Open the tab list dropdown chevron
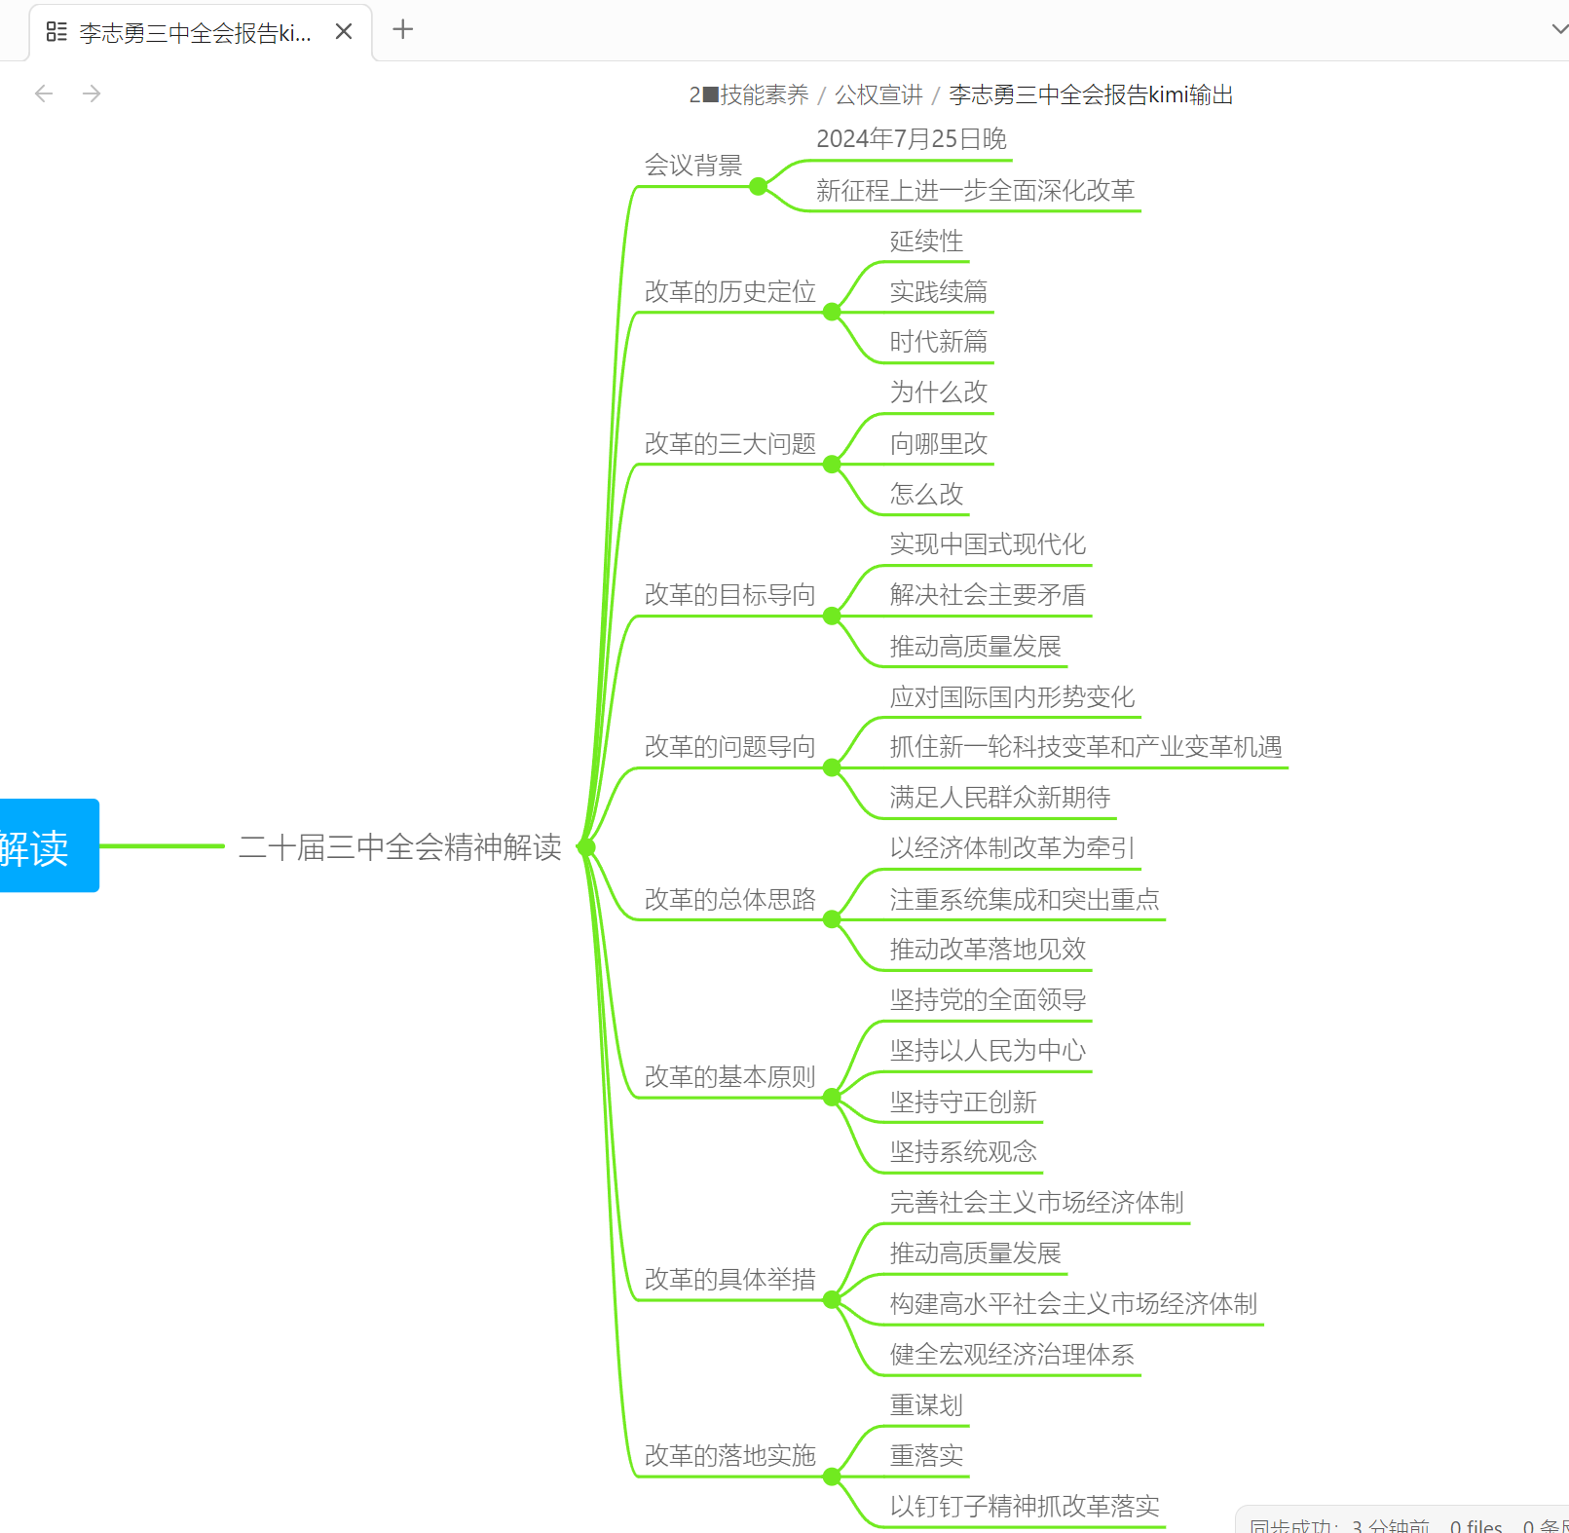 coord(1558,29)
